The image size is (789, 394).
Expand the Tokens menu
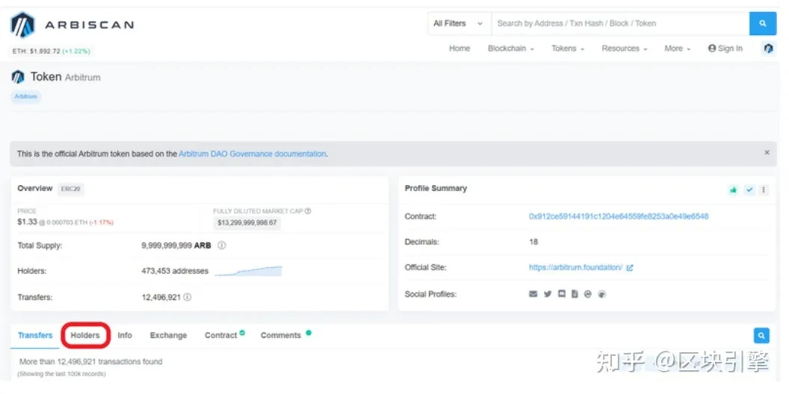[568, 49]
